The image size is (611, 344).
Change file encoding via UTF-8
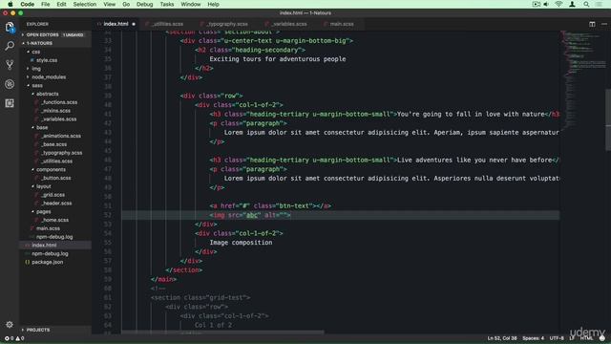pos(557,338)
